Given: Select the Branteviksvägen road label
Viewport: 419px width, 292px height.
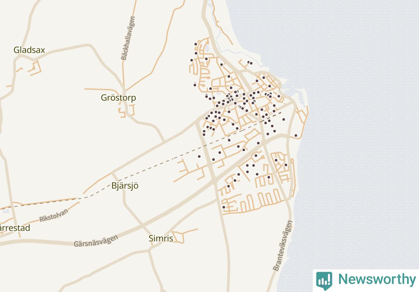Looking at the screenshot, I should pos(283,246).
